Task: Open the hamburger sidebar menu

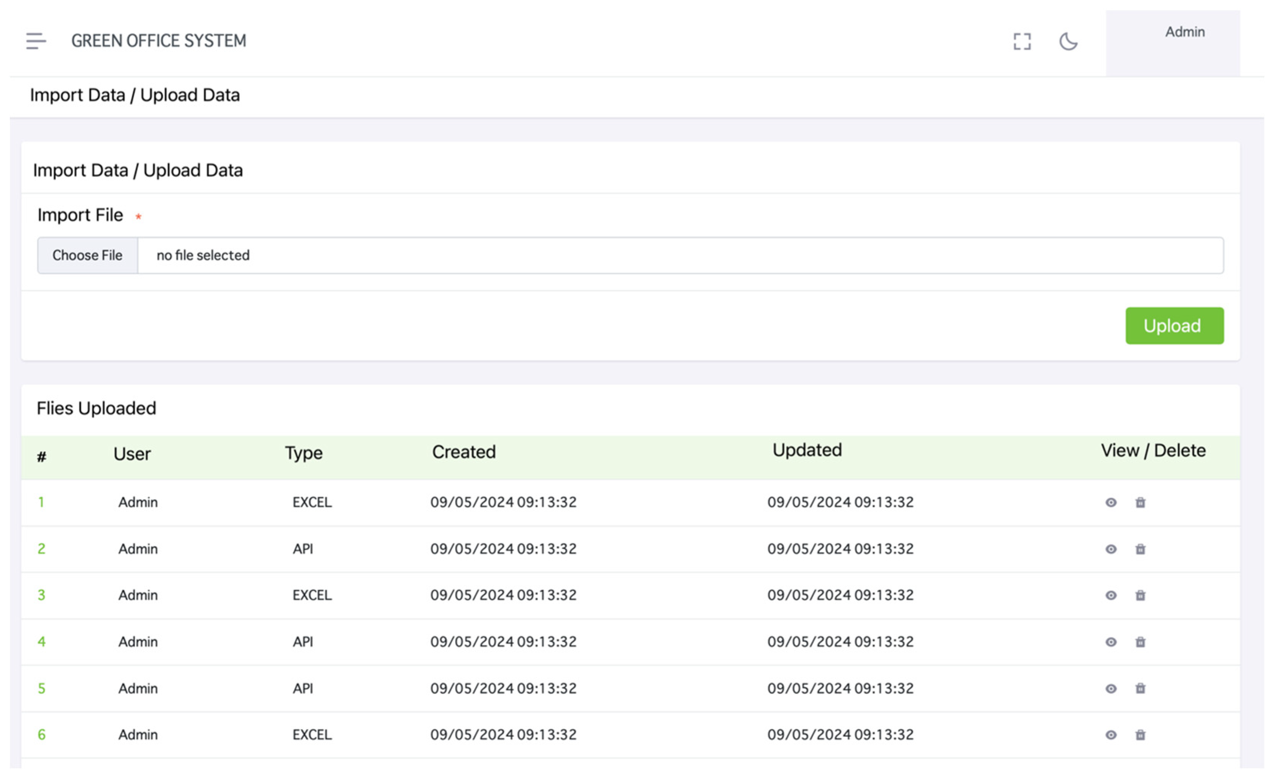Action: (x=36, y=41)
